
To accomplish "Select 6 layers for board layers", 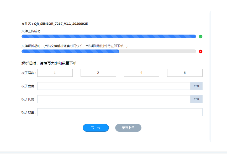I will 185,73.
